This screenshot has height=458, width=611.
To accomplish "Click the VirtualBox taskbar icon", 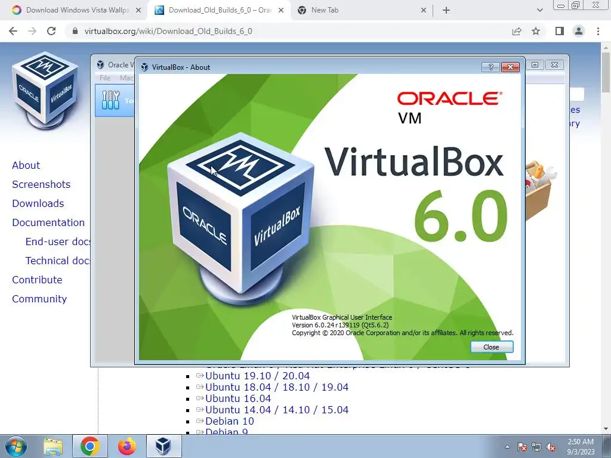I will click(x=163, y=446).
